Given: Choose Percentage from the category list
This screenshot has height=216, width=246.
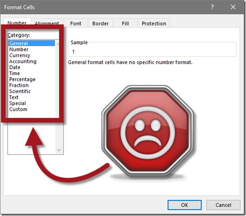Looking at the screenshot, I should (22, 79).
